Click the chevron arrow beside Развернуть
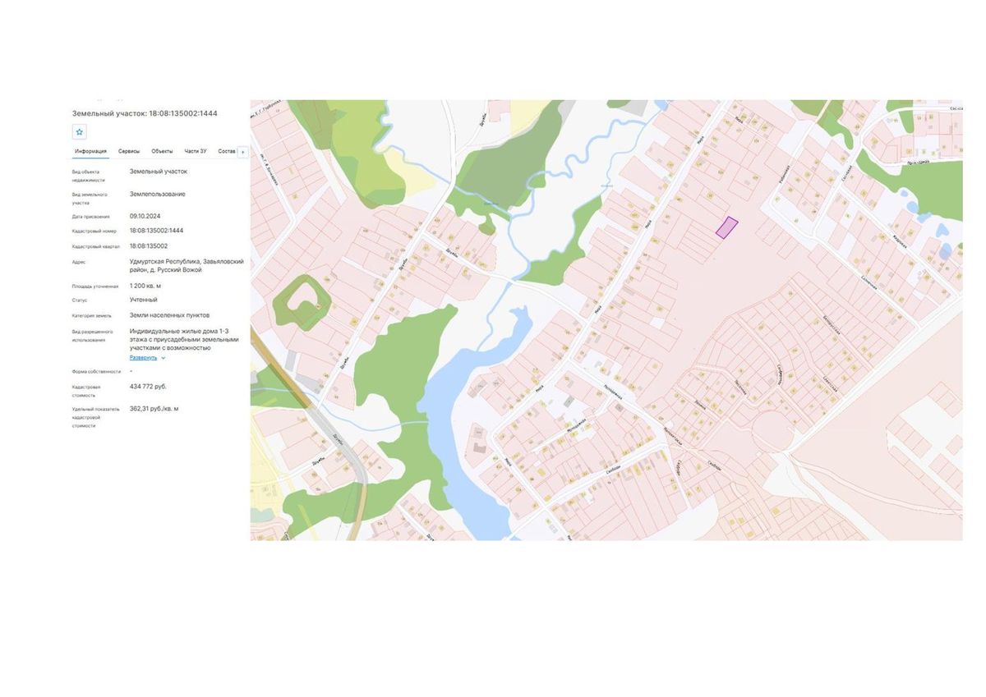Viewport: 986px width, 697px height. (164, 358)
